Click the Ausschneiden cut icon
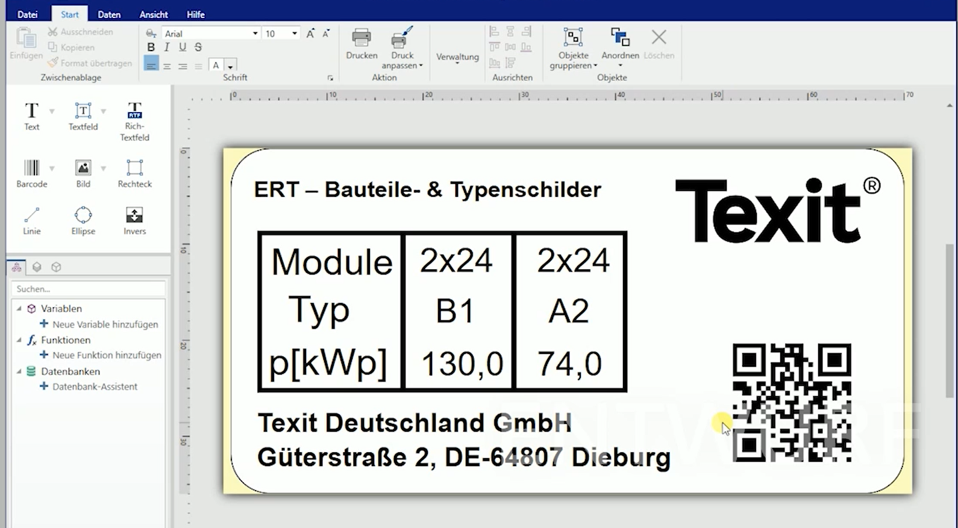This screenshot has width=958, height=528. 53,31
